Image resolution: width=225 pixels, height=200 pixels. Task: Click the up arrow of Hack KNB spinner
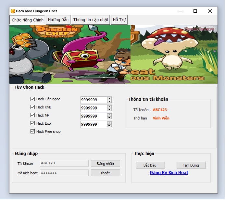coord(109,107)
